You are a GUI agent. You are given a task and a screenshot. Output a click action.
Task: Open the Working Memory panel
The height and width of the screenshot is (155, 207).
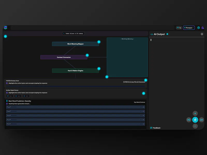click(x=127, y=57)
